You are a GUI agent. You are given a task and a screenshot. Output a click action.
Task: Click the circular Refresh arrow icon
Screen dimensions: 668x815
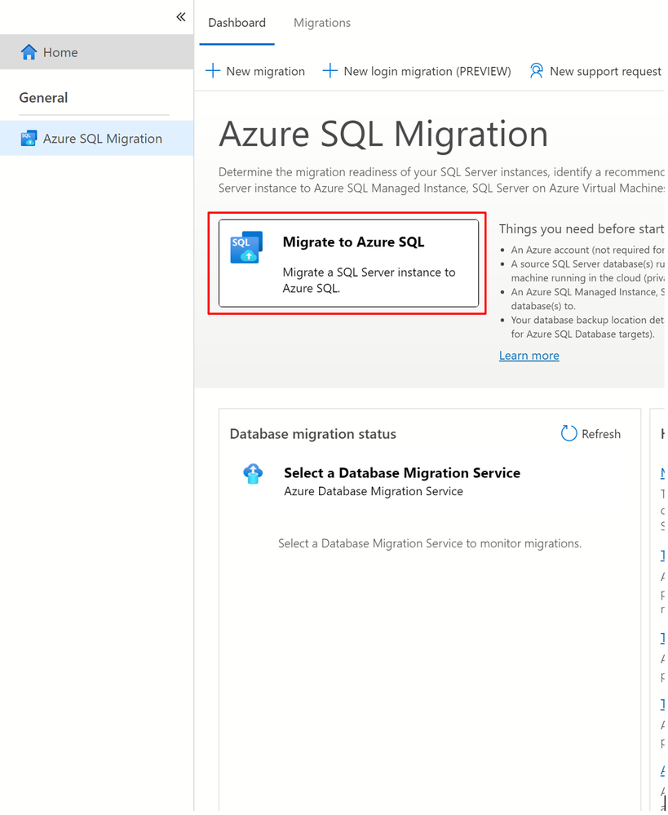pos(568,434)
